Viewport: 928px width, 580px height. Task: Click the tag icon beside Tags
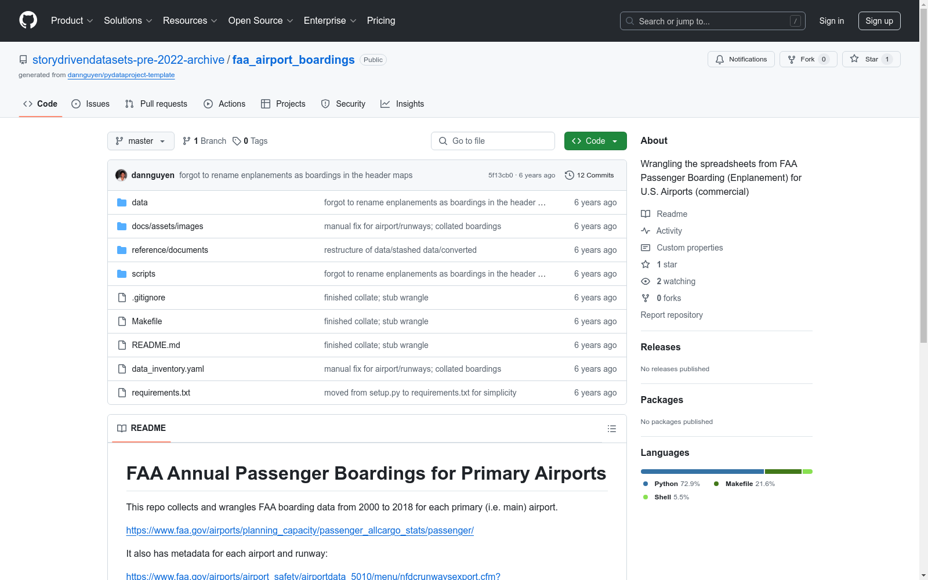[237, 141]
